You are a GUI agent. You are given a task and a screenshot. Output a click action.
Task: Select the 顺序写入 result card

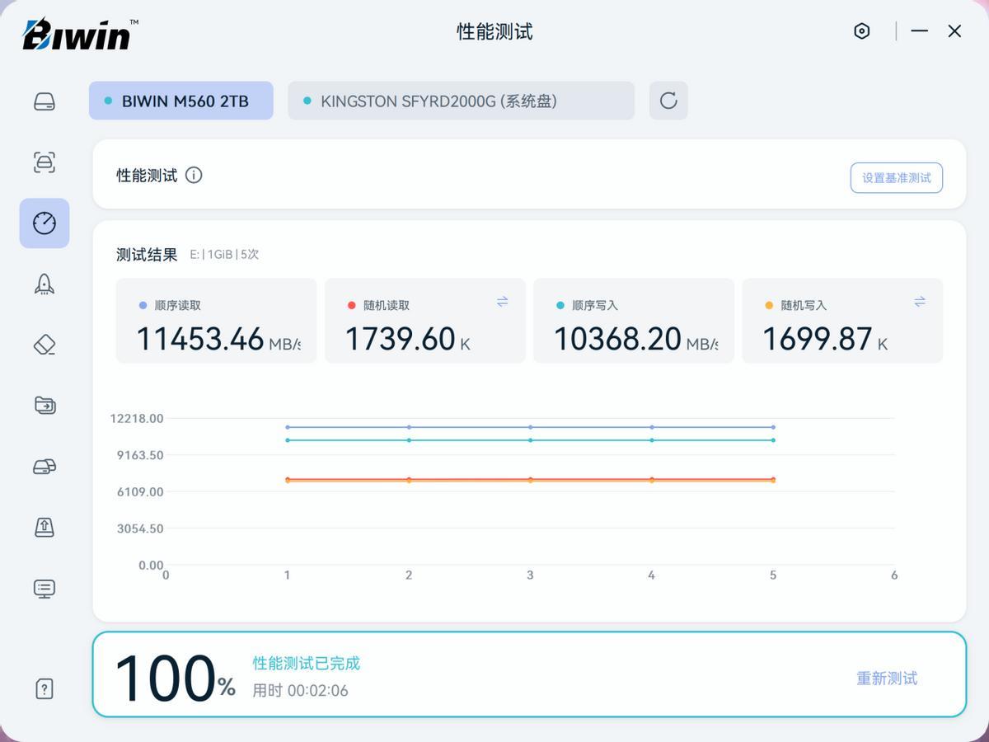pos(634,321)
